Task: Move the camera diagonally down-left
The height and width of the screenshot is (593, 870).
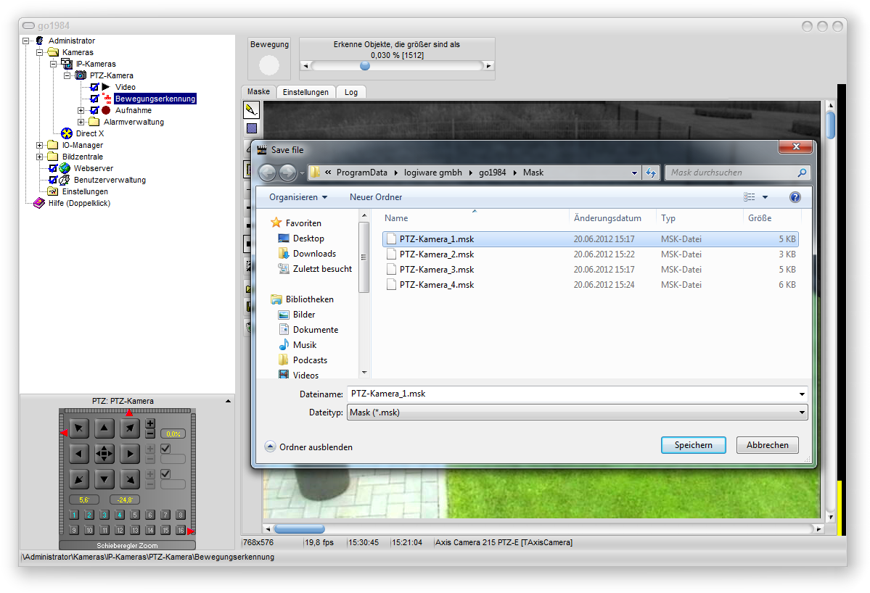Action: click(80, 479)
